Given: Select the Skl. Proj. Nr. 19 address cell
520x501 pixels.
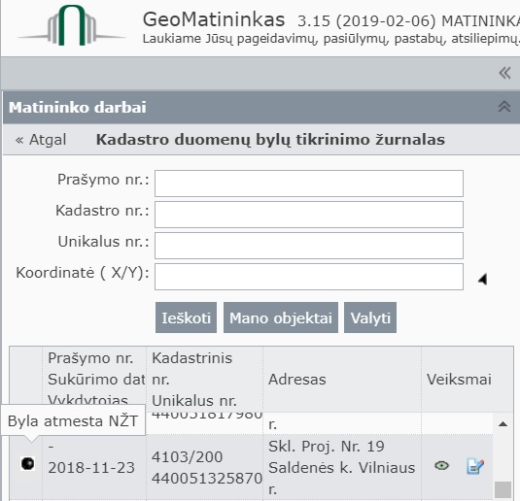Looking at the screenshot, I should click(x=342, y=467).
